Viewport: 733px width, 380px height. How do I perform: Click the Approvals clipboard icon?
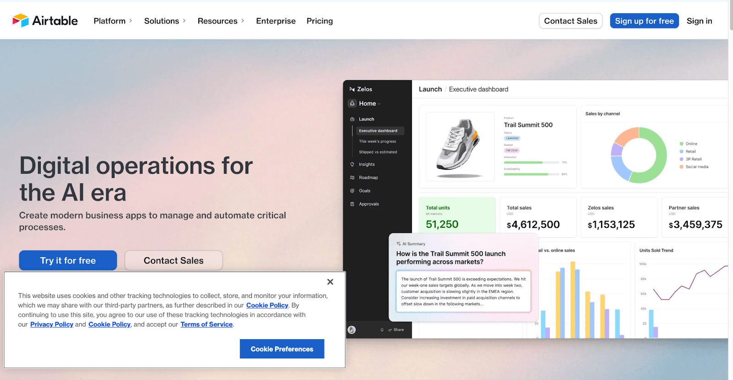point(352,204)
